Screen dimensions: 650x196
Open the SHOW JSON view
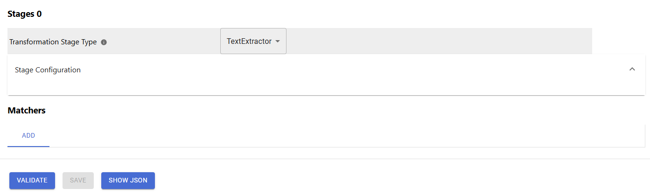click(x=128, y=181)
